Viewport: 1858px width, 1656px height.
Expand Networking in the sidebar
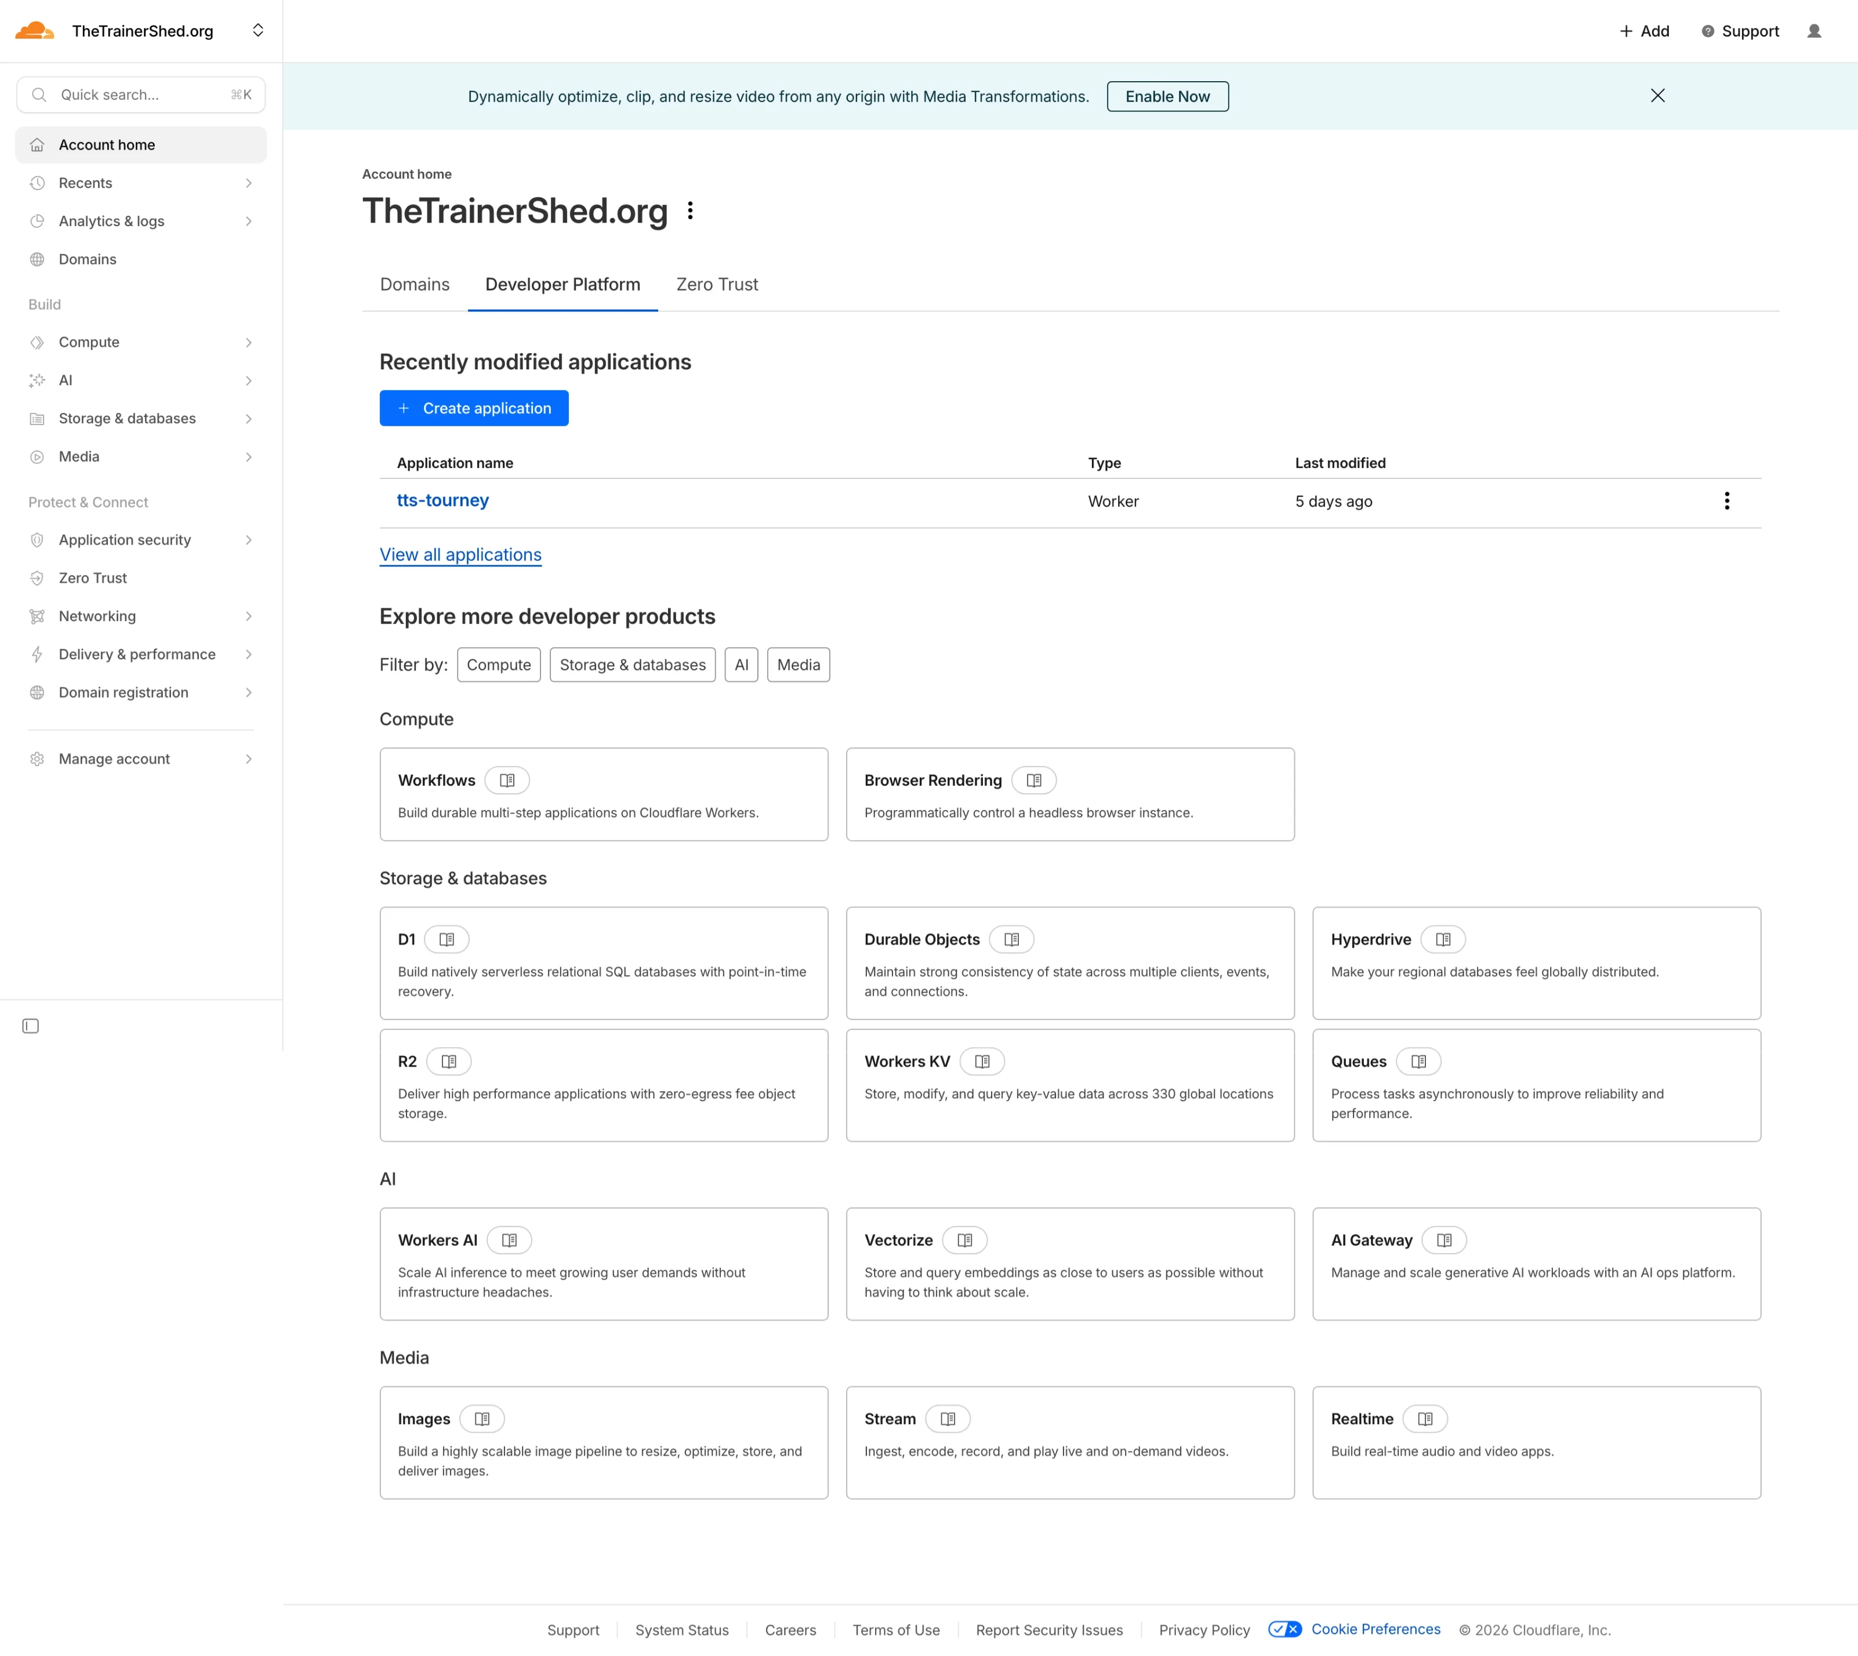pos(141,616)
